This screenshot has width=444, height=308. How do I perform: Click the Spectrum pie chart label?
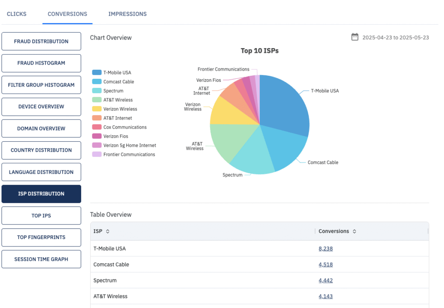pyautogui.click(x=232, y=175)
